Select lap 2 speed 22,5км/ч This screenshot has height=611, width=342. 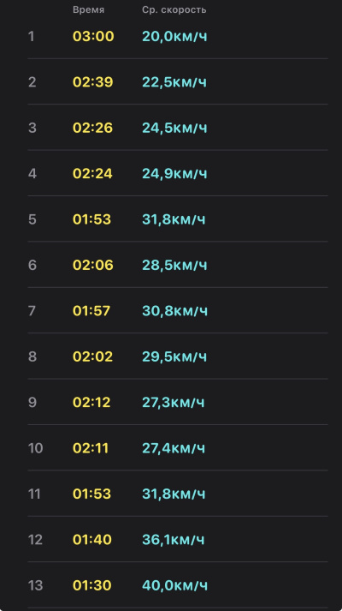(x=174, y=82)
